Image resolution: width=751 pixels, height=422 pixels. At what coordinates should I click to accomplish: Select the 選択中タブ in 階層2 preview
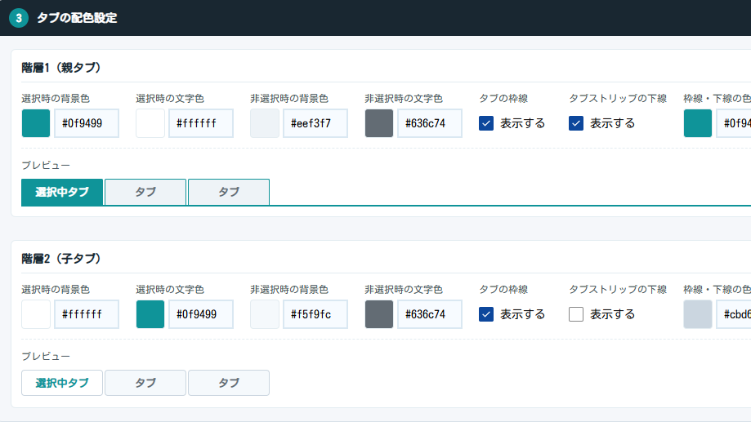pyautogui.click(x=62, y=383)
